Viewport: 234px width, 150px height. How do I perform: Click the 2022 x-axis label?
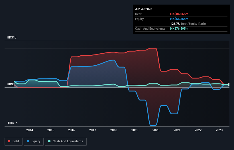click(x=198, y=130)
